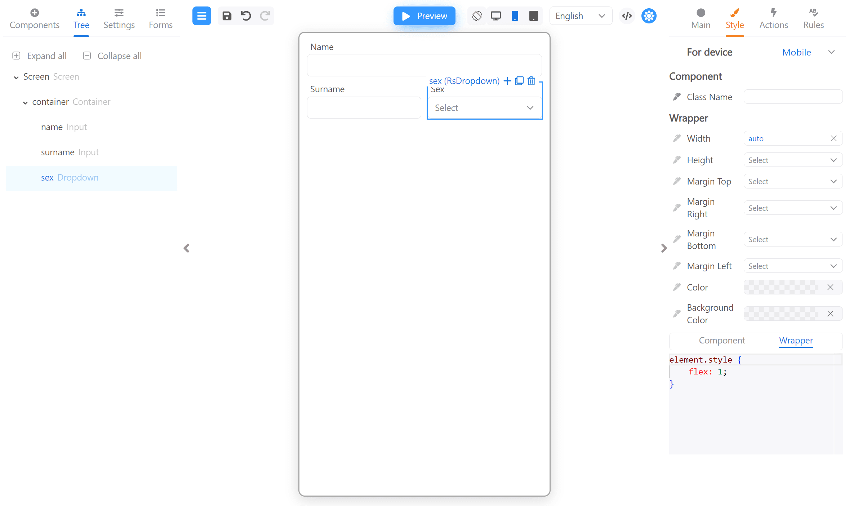Viewport: 849px width, 506px height.
Task: Switch preview to mobile portrait view
Action: [515, 16]
